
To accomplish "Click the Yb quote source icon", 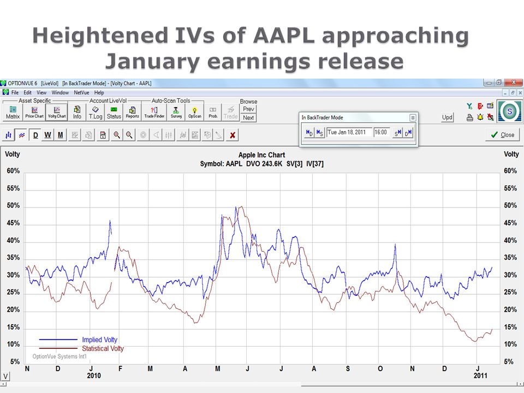I will coord(470,106).
